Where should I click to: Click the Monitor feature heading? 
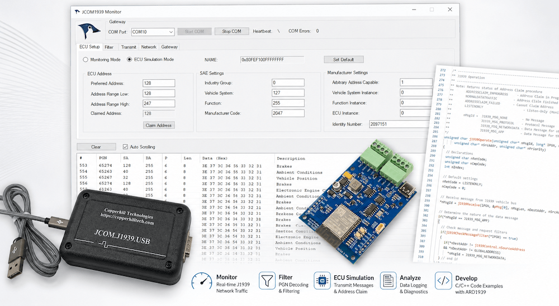pyautogui.click(x=227, y=277)
